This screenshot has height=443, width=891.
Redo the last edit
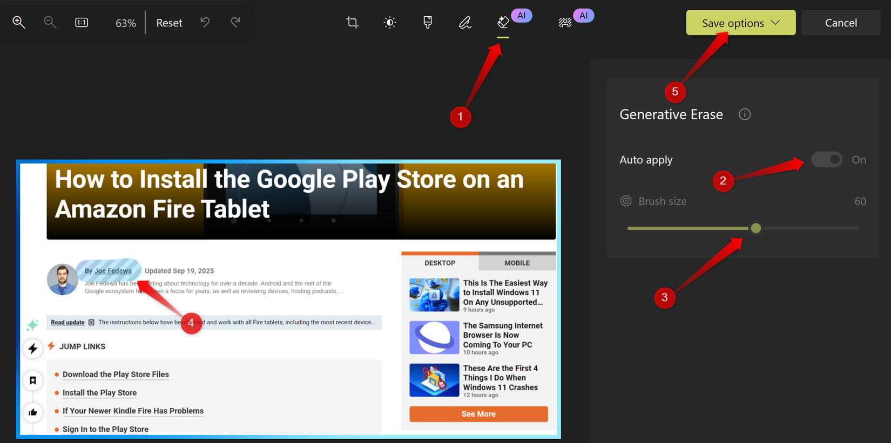pyautogui.click(x=235, y=23)
